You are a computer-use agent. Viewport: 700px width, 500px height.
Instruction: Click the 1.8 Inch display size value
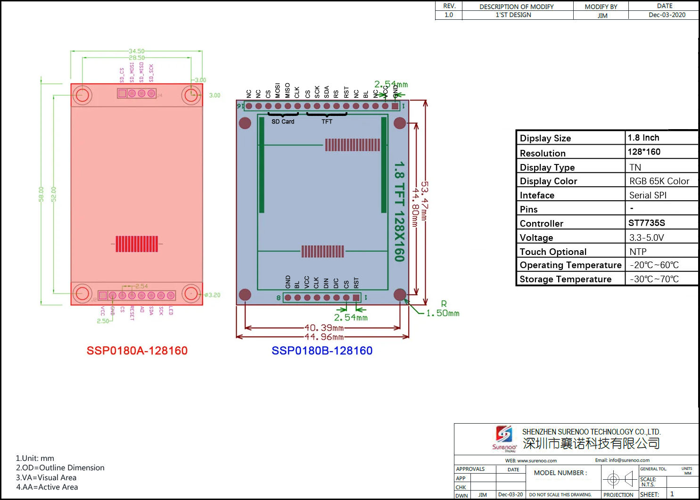643,138
